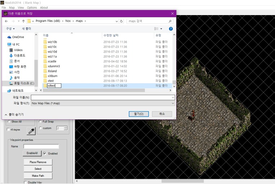The width and height of the screenshot is (275, 184).
Task: Open the dialog help icon
Action: point(171,29)
